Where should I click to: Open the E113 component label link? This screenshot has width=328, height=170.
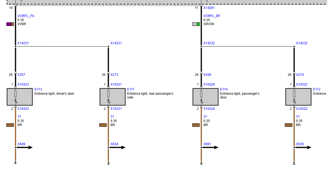[38, 89]
